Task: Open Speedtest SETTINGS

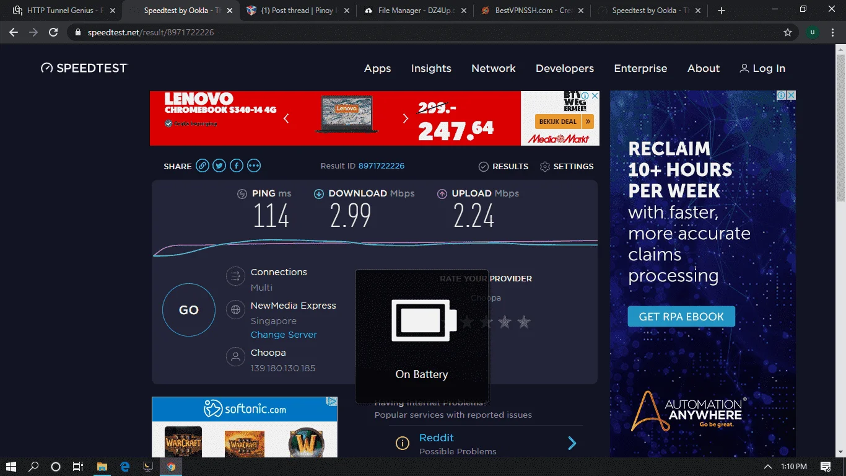Action: (567, 166)
